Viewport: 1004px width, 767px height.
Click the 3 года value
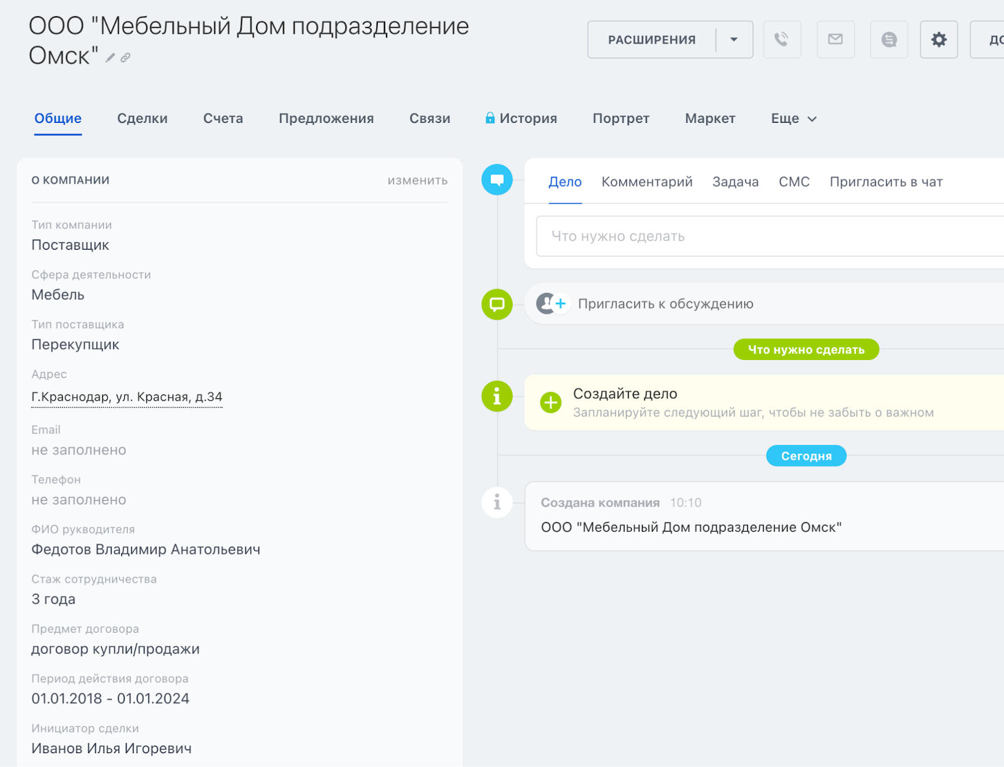point(53,599)
